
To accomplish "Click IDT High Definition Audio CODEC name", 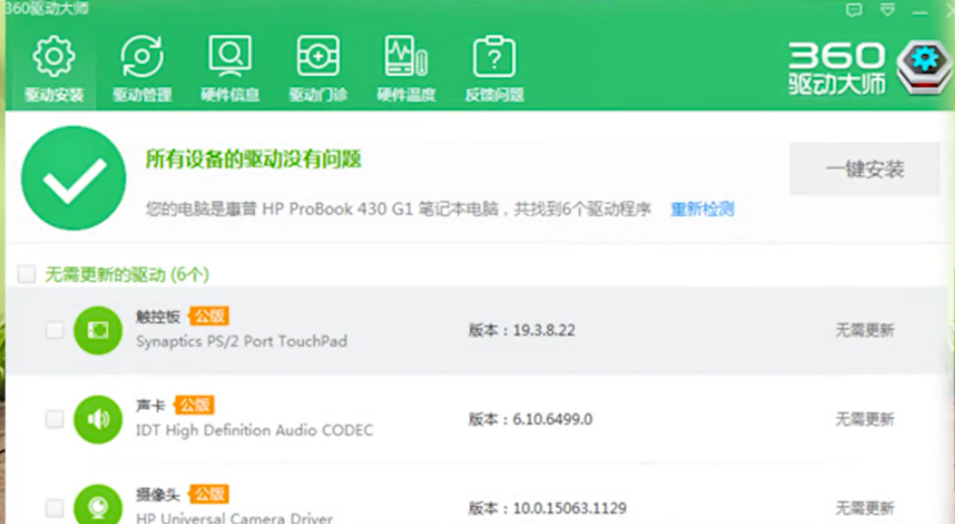I will click(x=254, y=430).
